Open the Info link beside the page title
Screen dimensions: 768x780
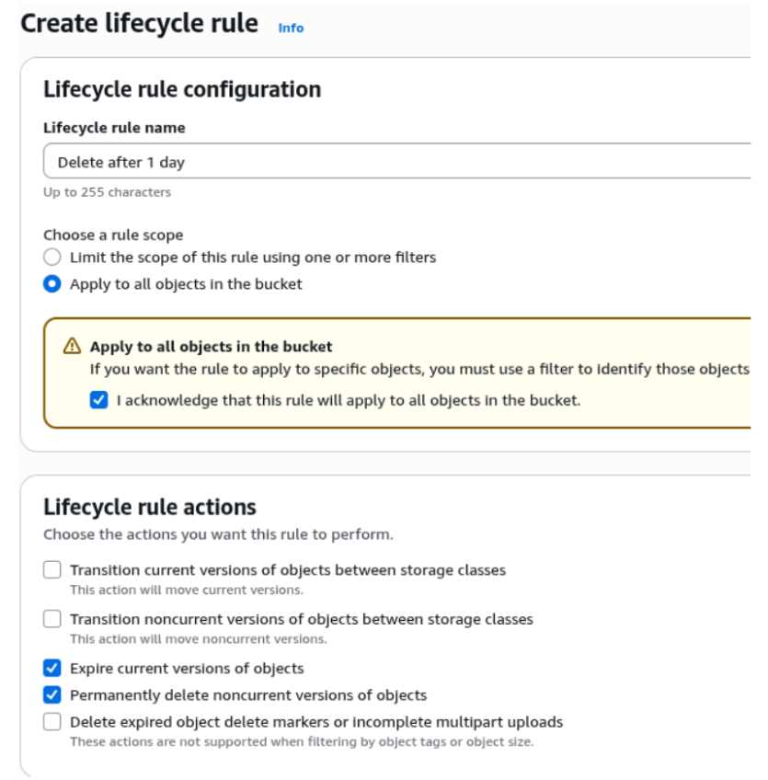[290, 28]
